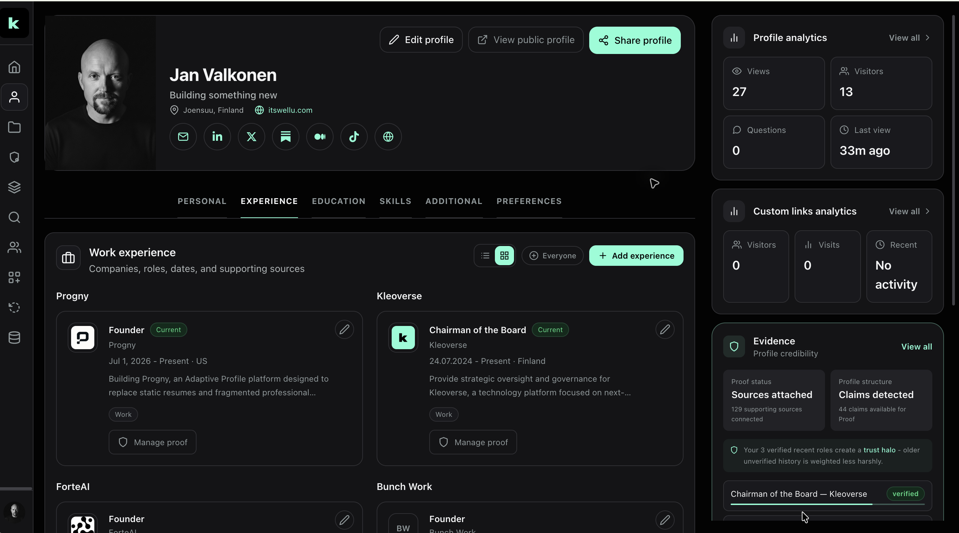Open the database icon in sidebar
The height and width of the screenshot is (533, 959).
pyautogui.click(x=14, y=338)
